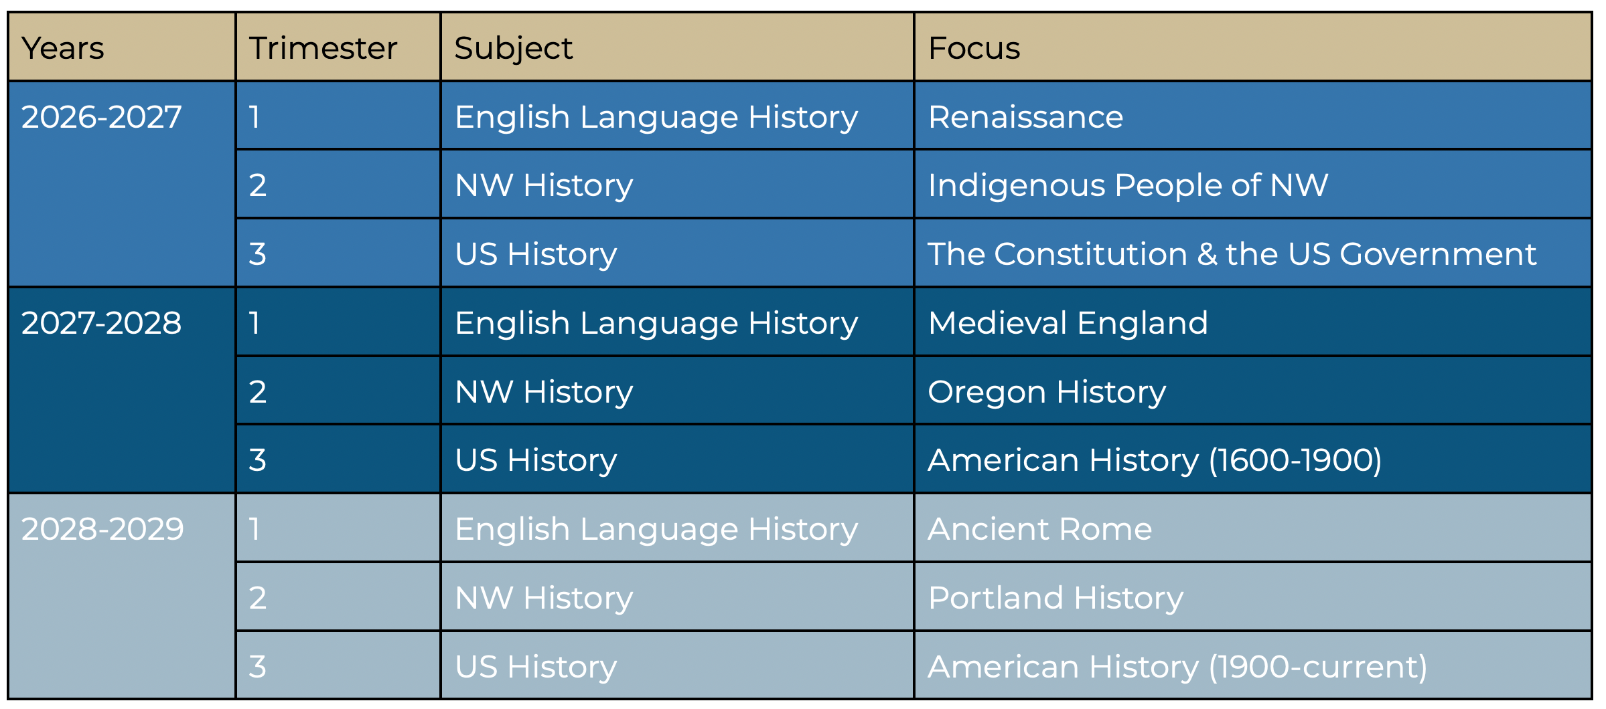Viewport: 1606px width, 709px height.
Task: Select the 2027-2028 year cell
Action: 122,391
